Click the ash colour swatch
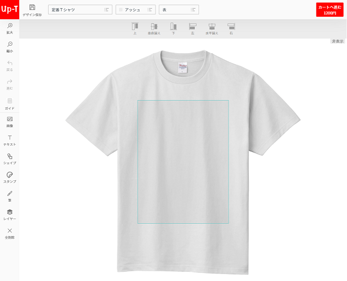347x281 pixels. [x=121, y=9]
